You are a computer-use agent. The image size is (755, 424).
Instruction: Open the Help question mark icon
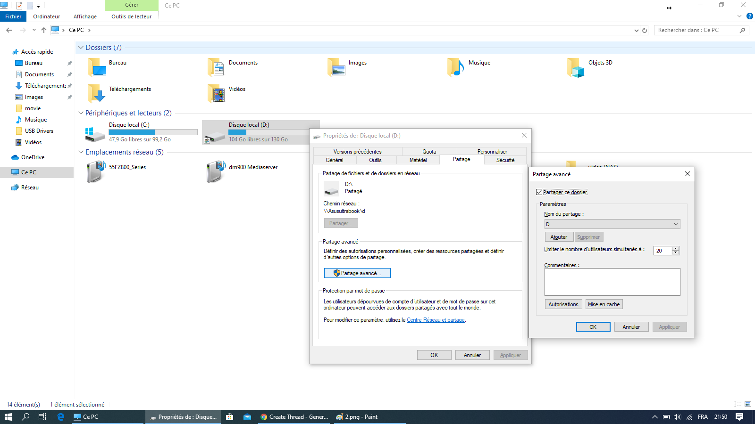[749, 16]
